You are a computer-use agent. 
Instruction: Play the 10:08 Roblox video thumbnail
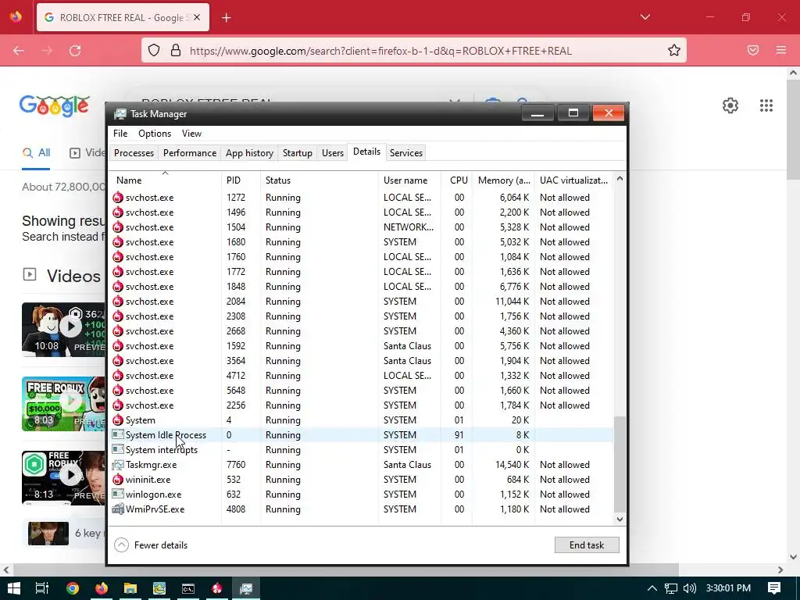(x=63, y=329)
